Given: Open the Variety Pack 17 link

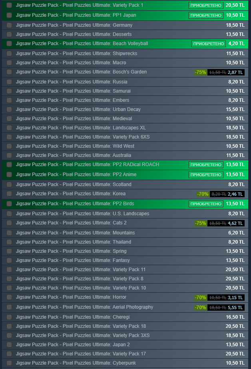Looking at the screenshot, I should [81, 353].
